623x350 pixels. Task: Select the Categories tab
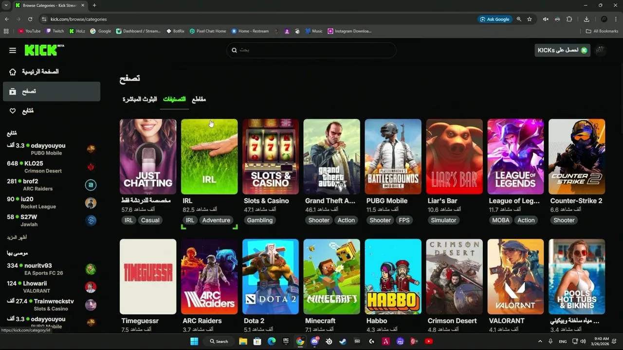[174, 99]
